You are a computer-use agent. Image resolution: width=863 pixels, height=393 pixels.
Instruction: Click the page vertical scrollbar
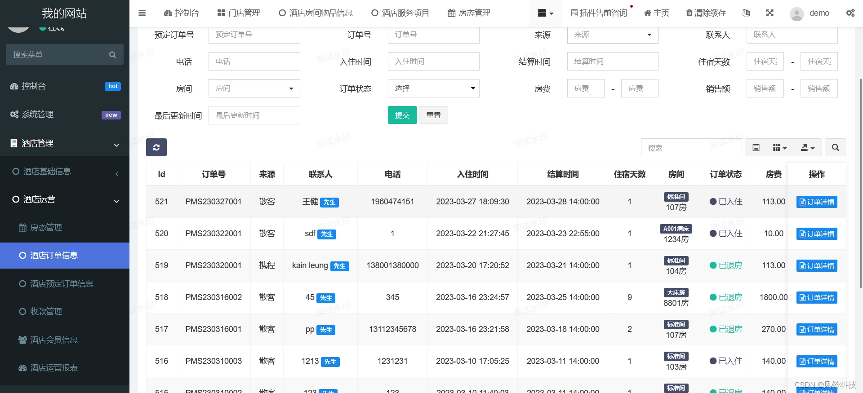861,184
